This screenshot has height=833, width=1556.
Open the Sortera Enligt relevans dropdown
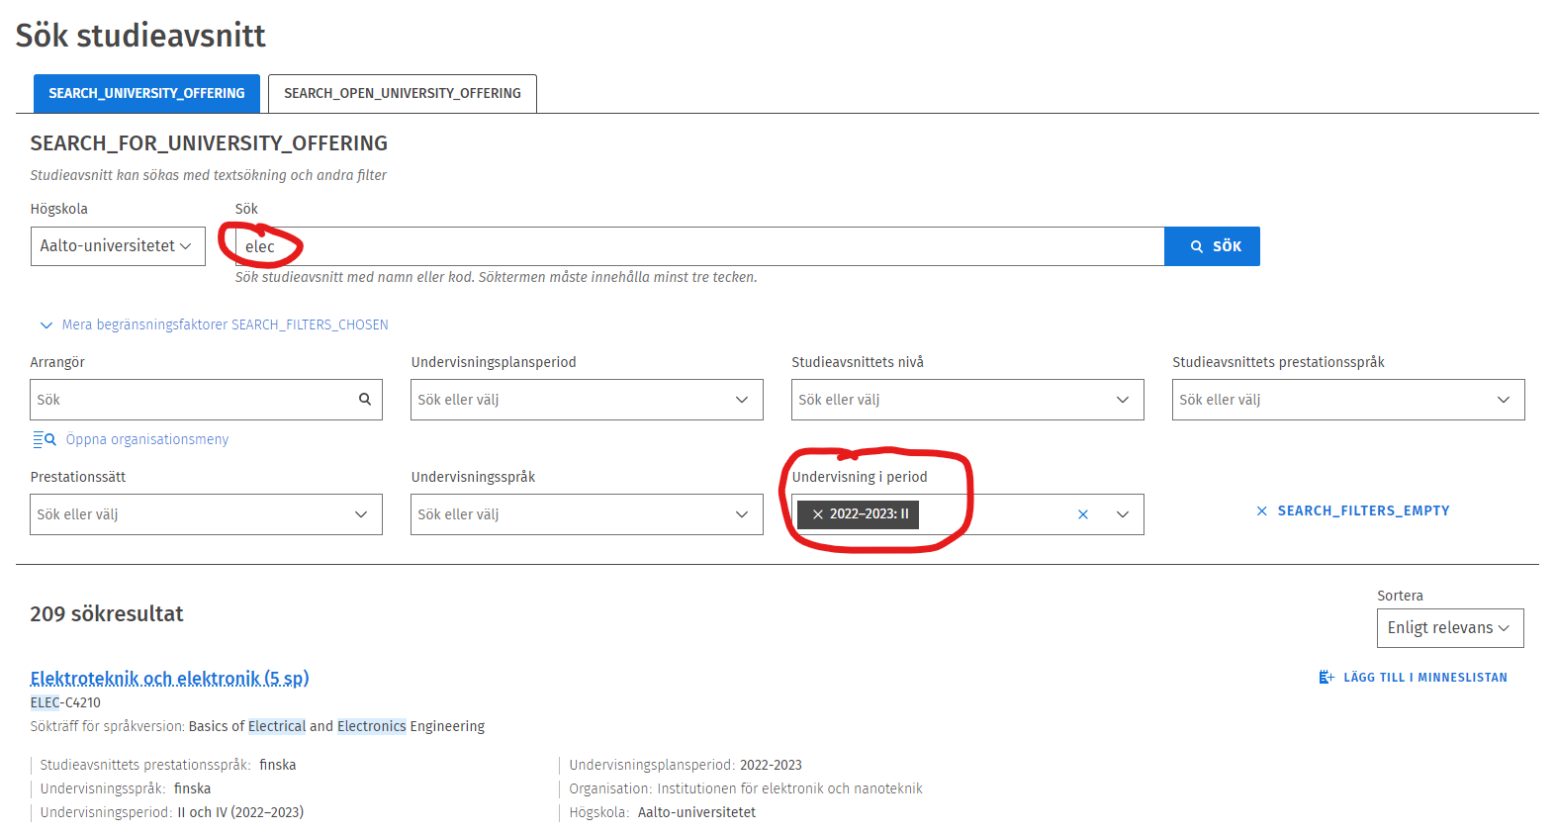click(1449, 628)
